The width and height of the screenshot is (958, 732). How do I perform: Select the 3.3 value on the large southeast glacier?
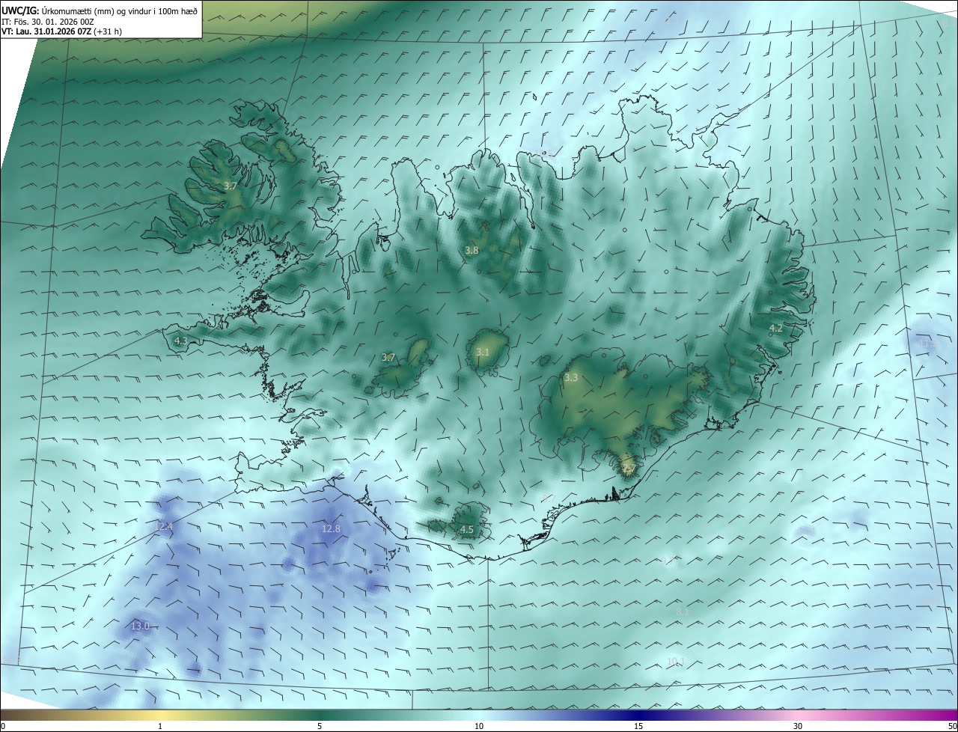[x=571, y=377]
